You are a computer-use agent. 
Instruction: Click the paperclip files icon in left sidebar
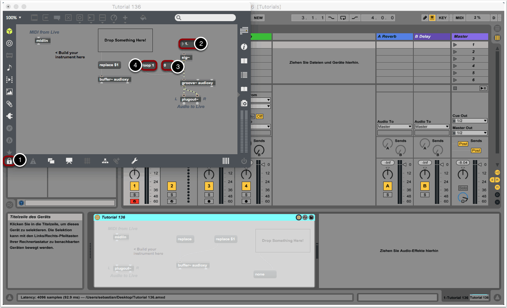coord(9,104)
